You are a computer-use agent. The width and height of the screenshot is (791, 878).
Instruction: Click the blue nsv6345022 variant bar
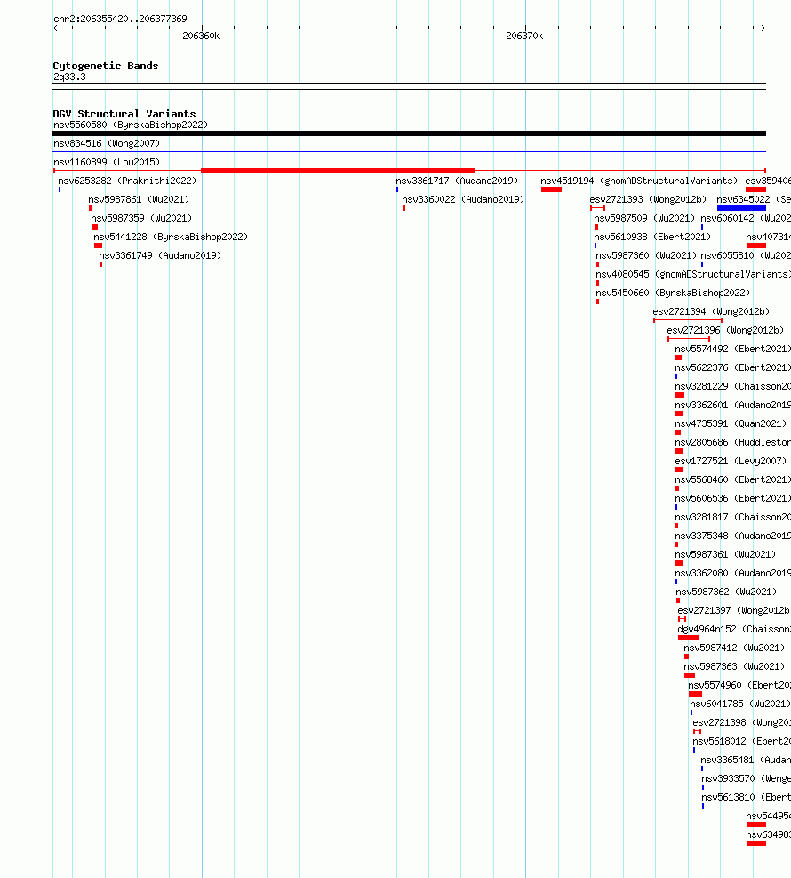pyautogui.click(x=741, y=208)
